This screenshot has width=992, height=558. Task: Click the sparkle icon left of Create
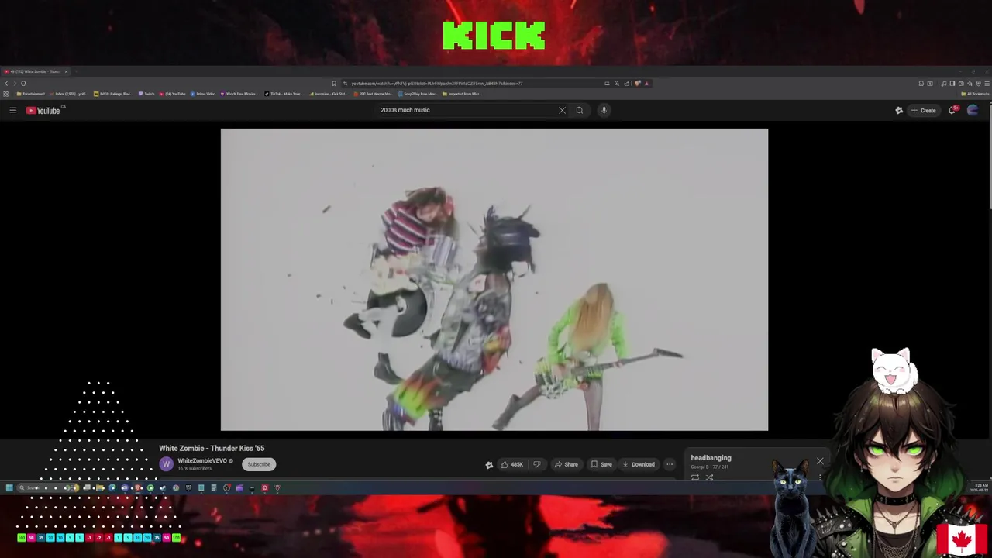[899, 110]
